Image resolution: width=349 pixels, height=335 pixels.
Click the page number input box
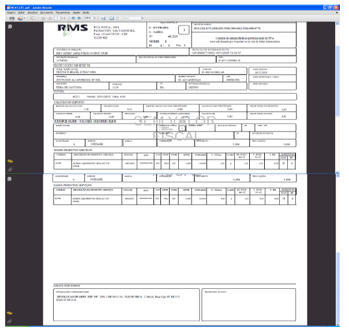click(x=58, y=18)
